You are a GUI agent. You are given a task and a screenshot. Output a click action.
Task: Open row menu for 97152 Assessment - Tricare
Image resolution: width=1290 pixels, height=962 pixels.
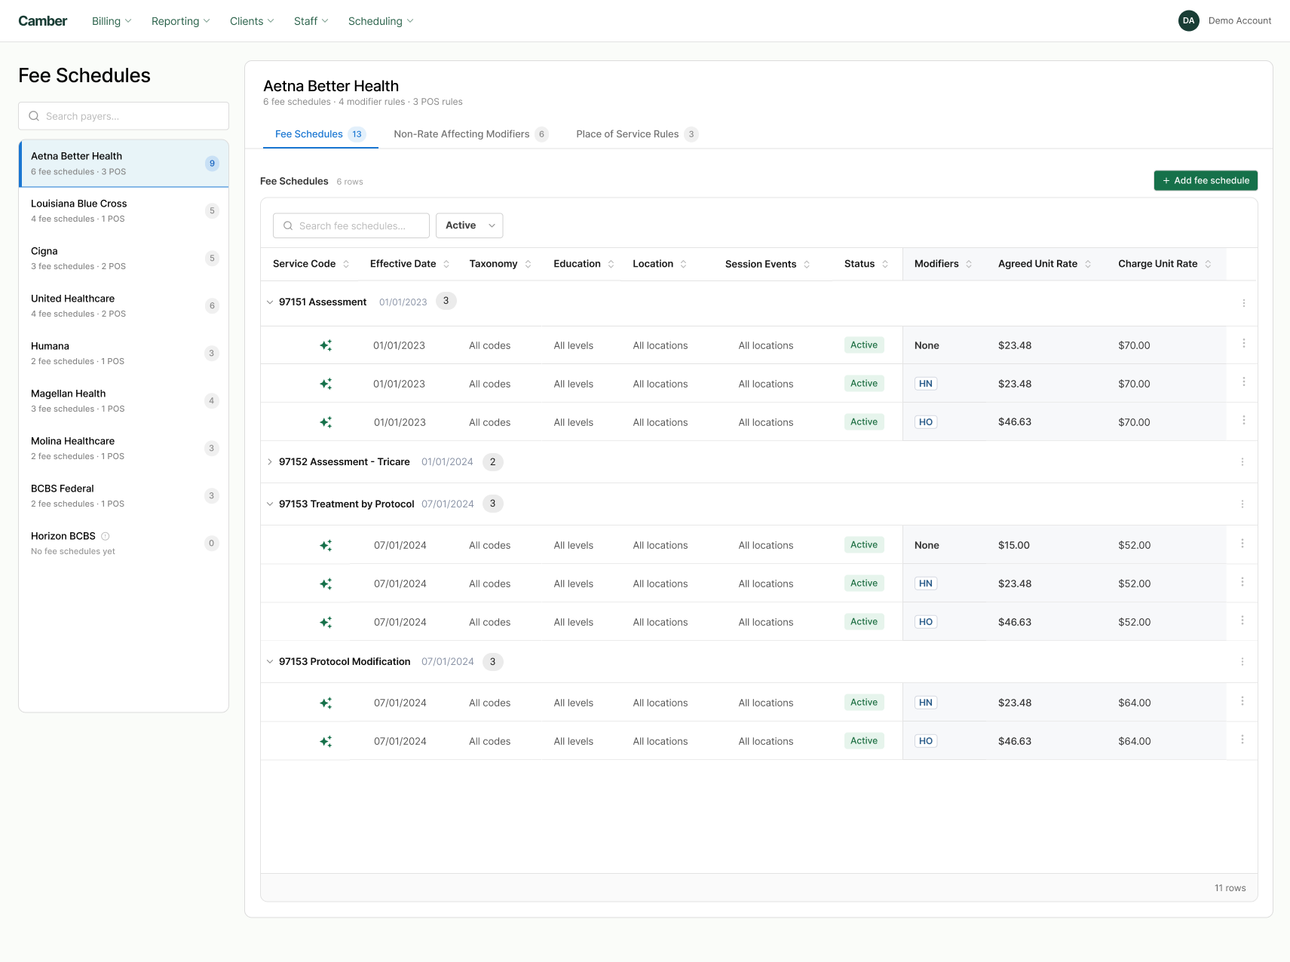(x=1243, y=462)
